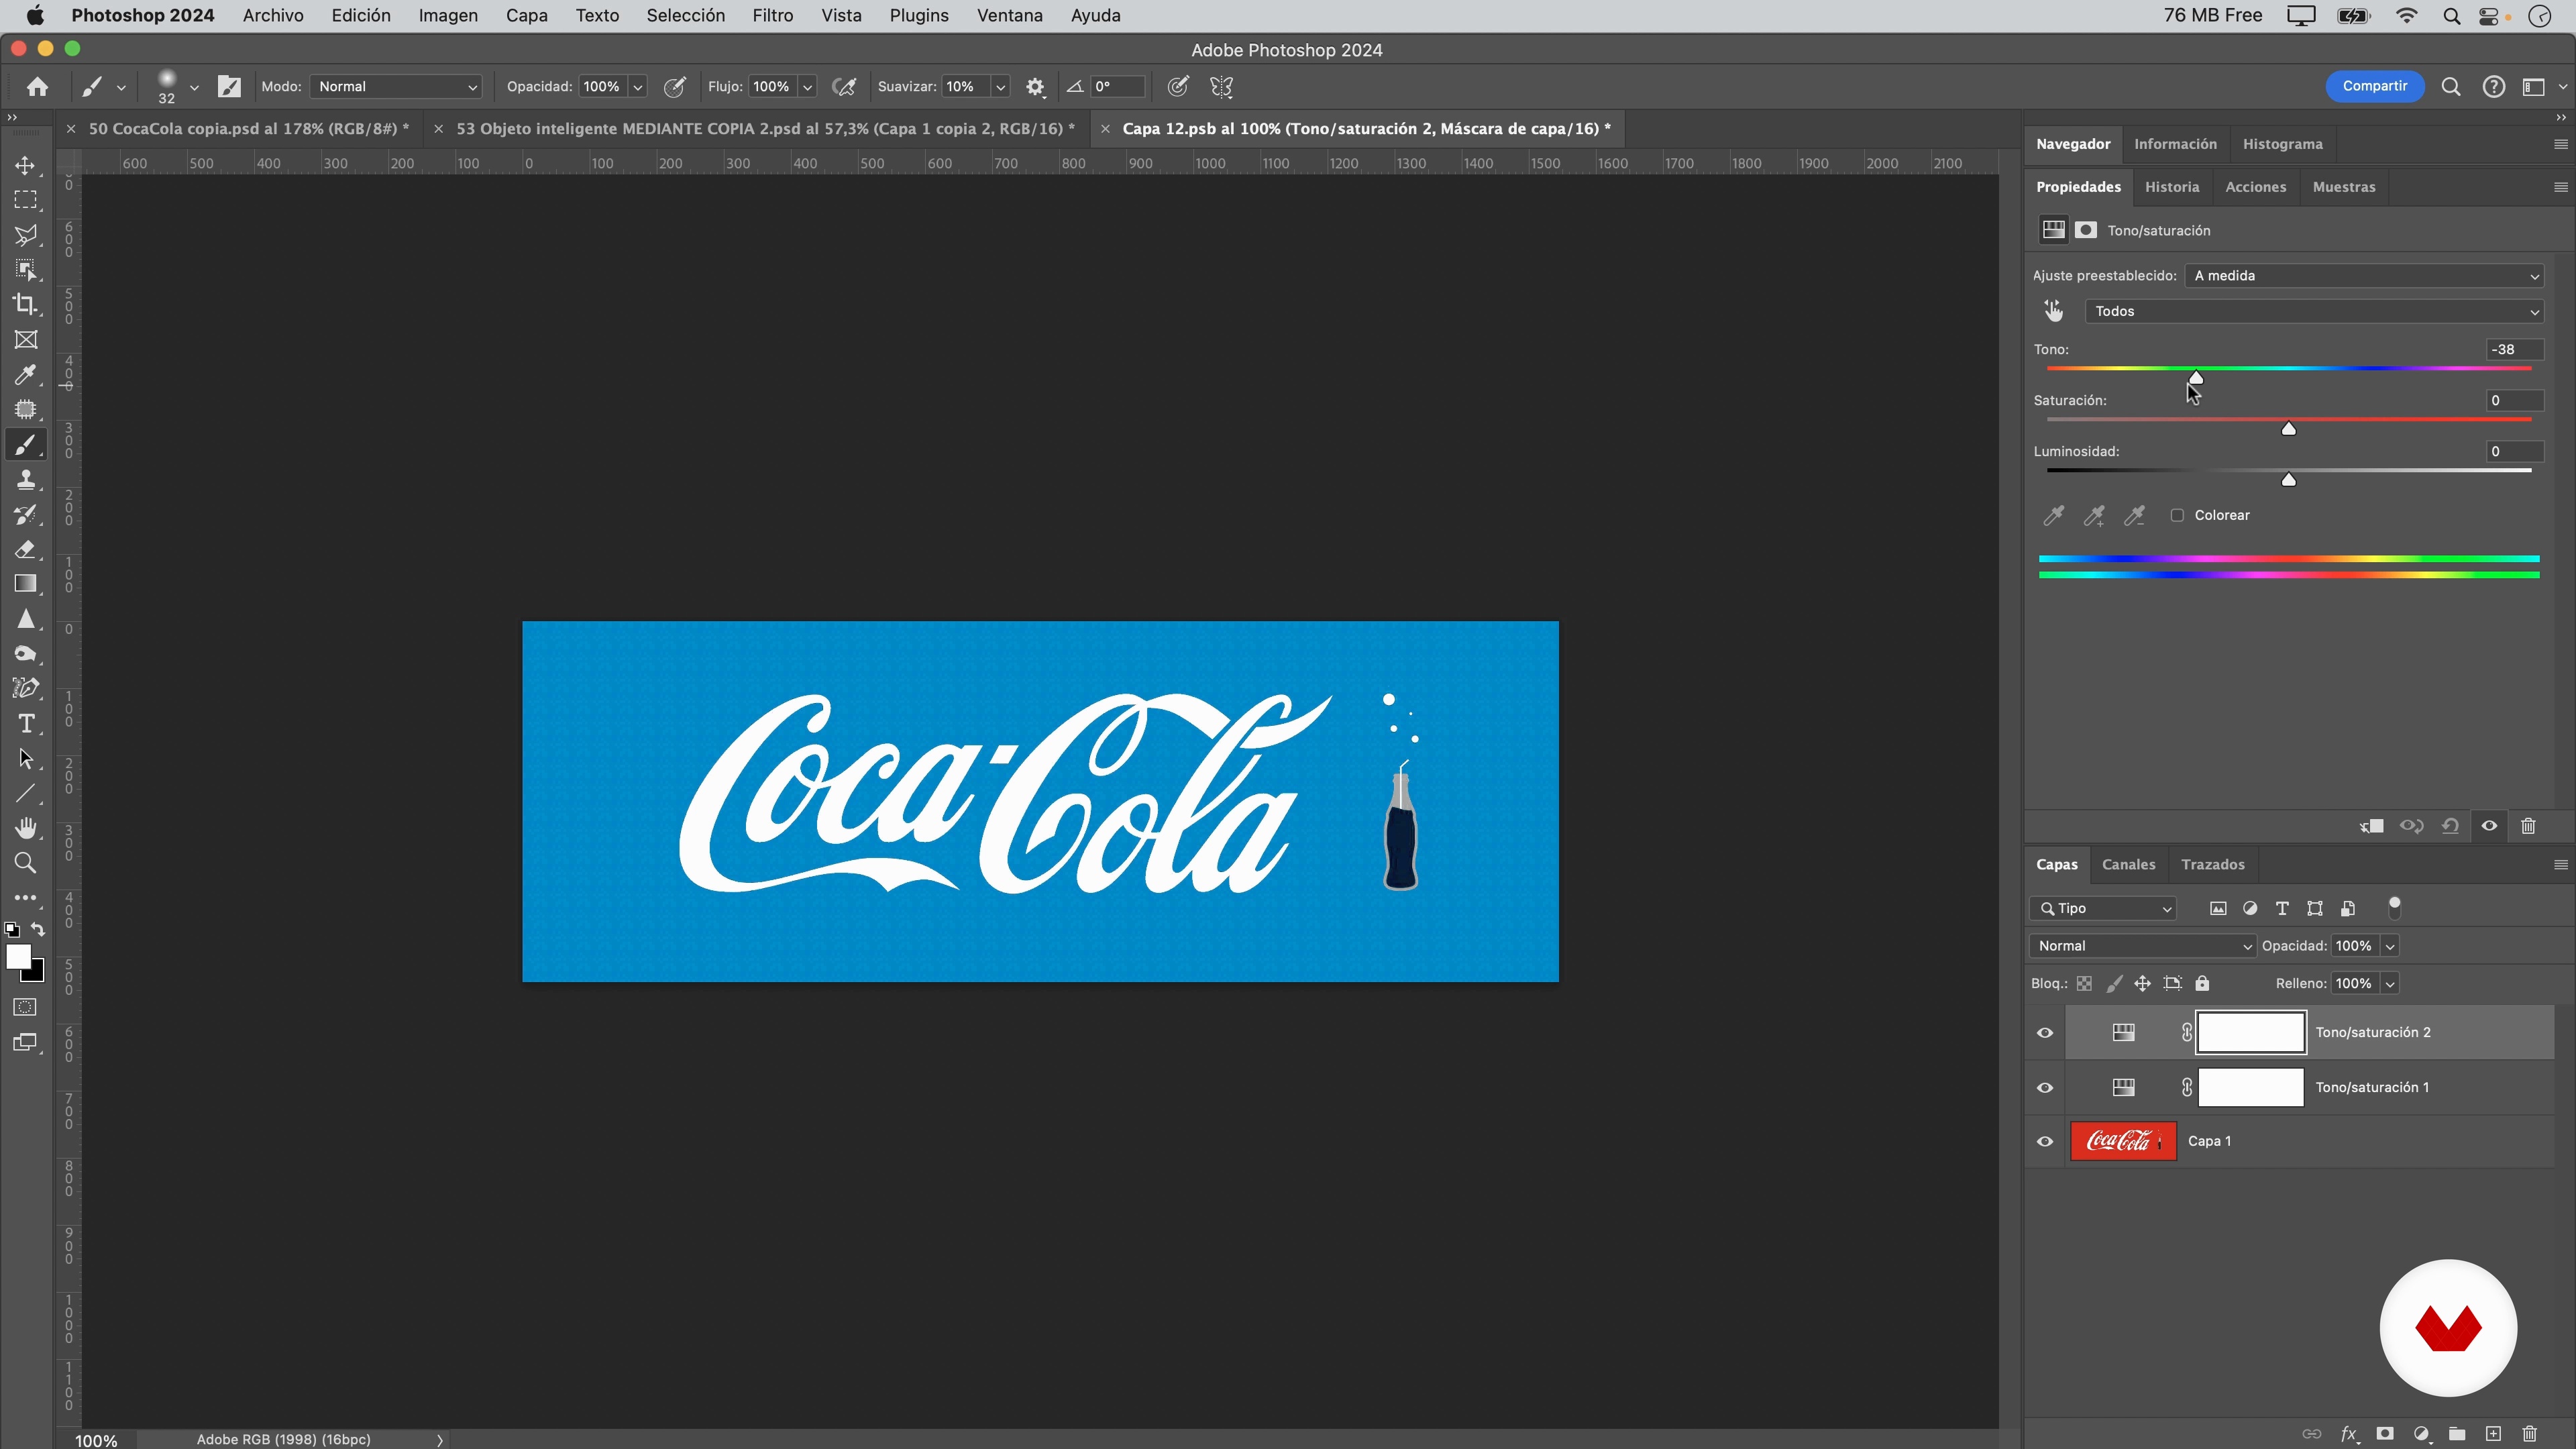Select the Capa 1 layer thumbnail
Image resolution: width=2576 pixels, height=1449 pixels.
pyautogui.click(x=2122, y=1142)
